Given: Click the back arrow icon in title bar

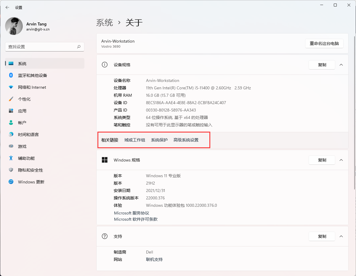Looking at the screenshot, I should 7,7.
